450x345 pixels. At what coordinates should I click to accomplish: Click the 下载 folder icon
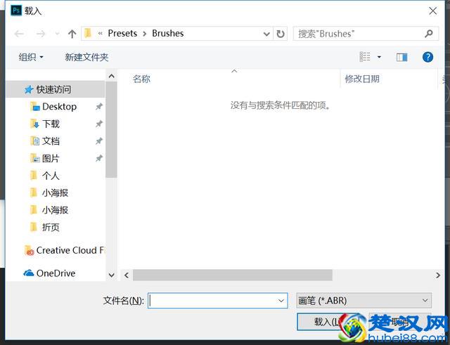pyautogui.click(x=34, y=124)
